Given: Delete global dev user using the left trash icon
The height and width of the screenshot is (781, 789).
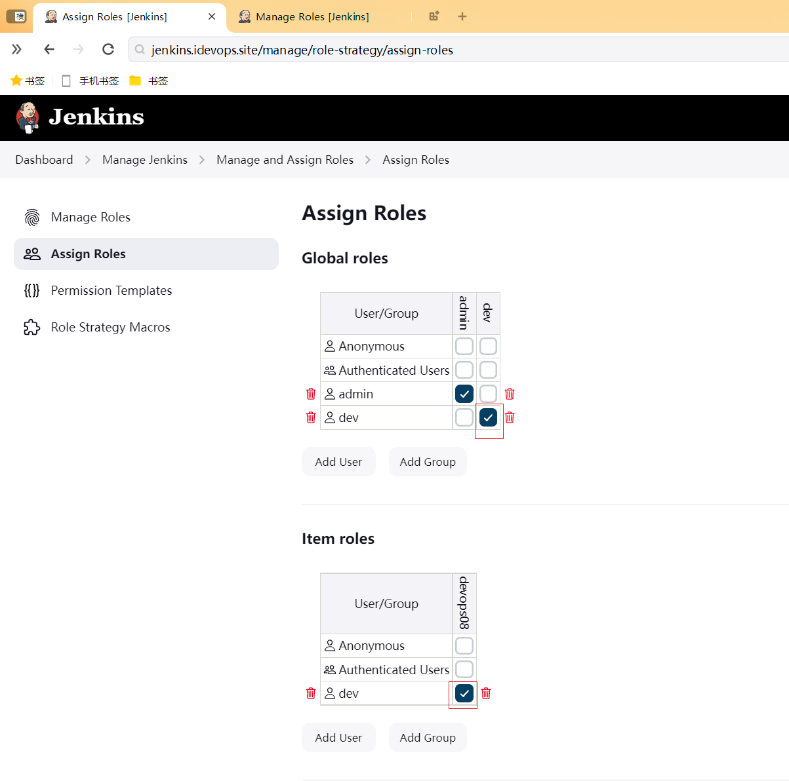Looking at the screenshot, I should (311, 417).
